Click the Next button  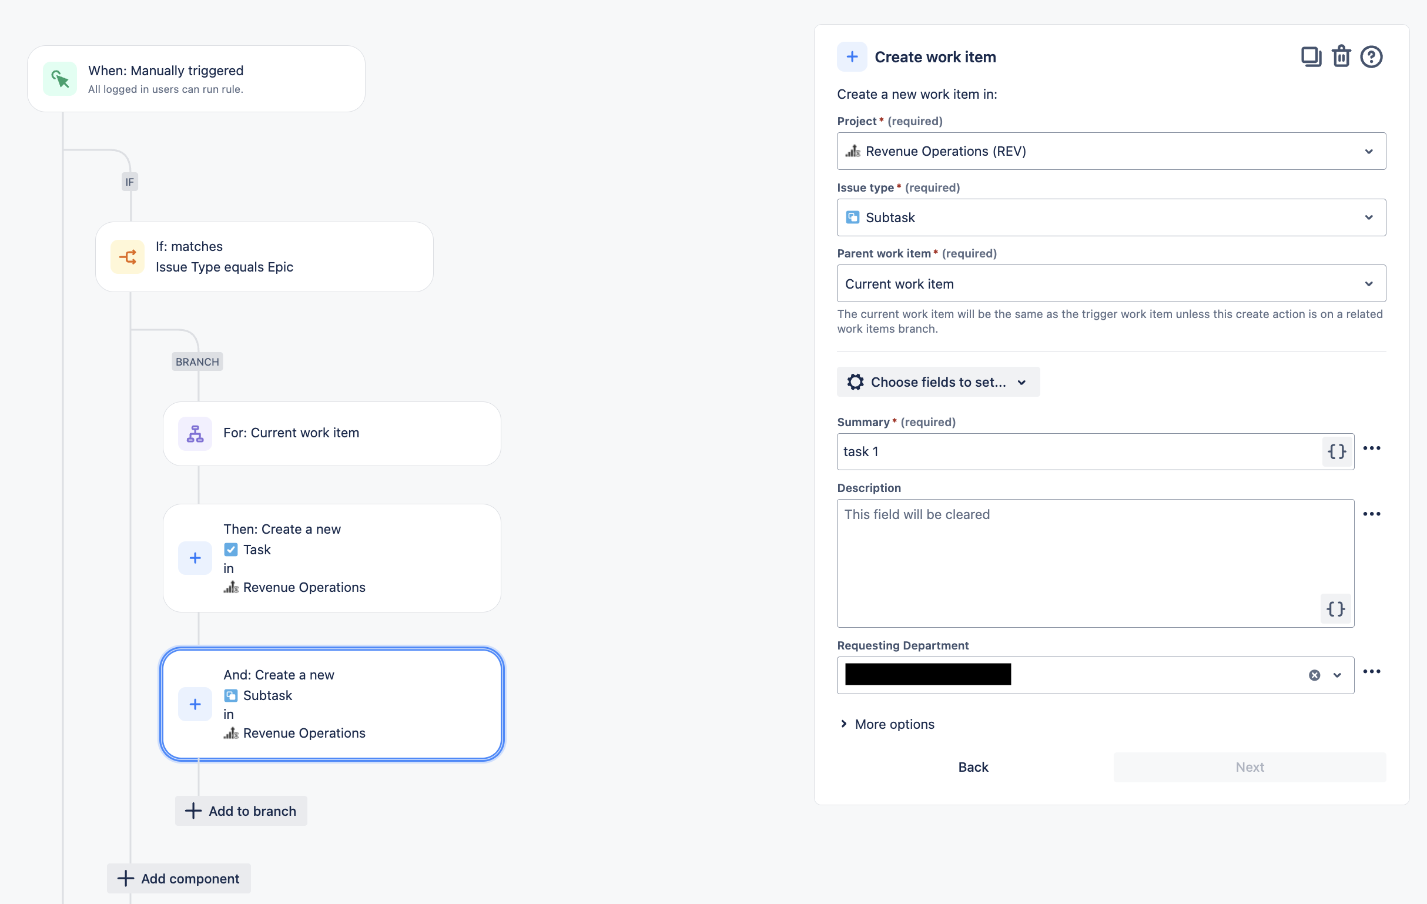1250,767
